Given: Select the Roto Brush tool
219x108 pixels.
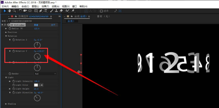Looking at the screenshot, I should click(67, 11).
